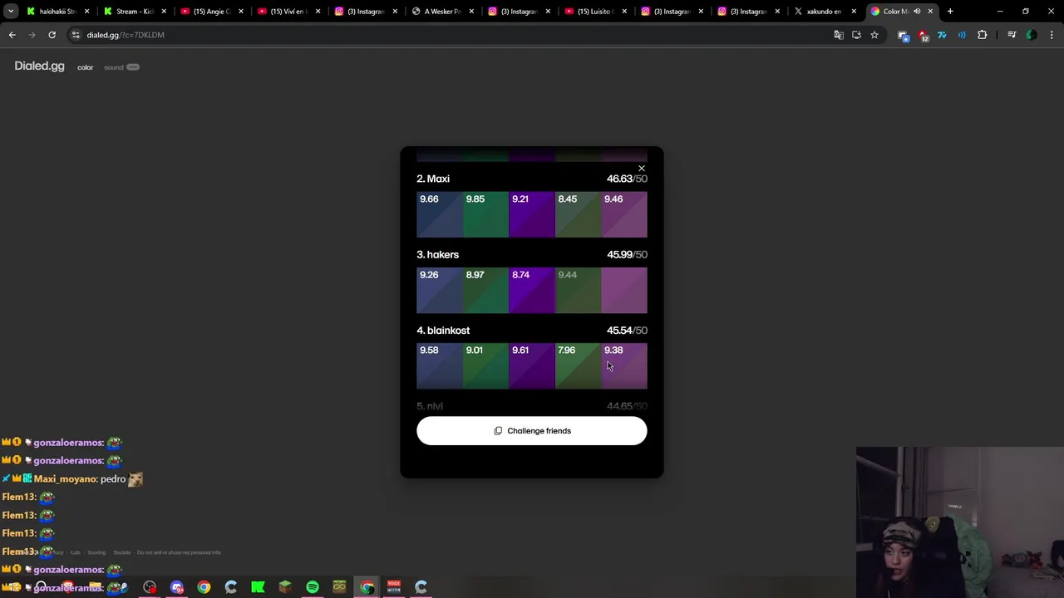This screenshot has height=598, width=1064.
Task: Close the leaderboard popup with the X
Action: (x=641, y=169)
